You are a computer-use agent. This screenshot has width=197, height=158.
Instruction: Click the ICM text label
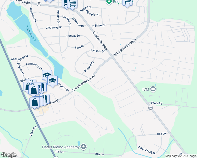(x=146, y=89)
